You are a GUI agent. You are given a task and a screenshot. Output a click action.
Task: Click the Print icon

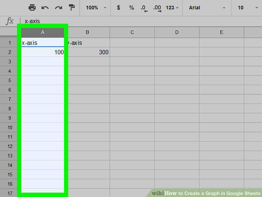[32, 8]
